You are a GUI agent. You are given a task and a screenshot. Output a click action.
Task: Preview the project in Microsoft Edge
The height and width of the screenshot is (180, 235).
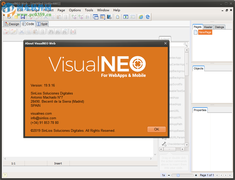148,17
